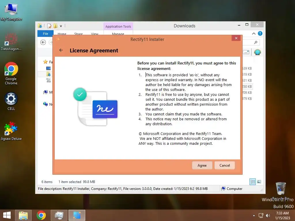
Task: Click the Explorer back navigation arrow
Action: coord(43,42)
